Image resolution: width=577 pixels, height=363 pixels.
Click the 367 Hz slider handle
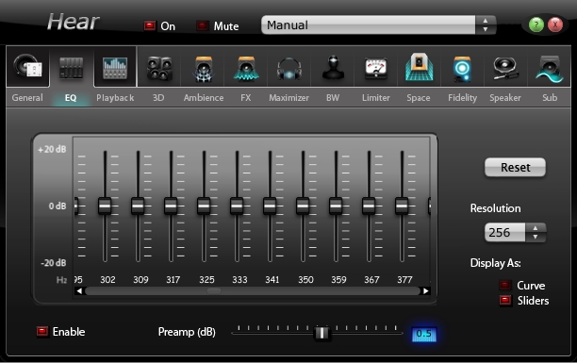pyautogui.click(x=369, y=206)
